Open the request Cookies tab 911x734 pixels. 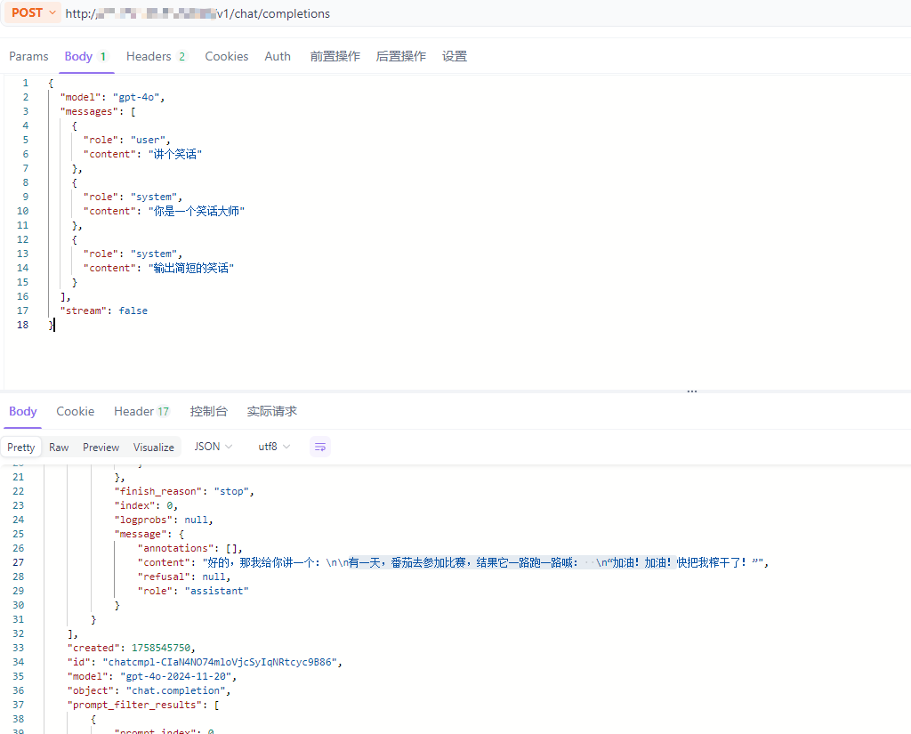coord(227,56)
